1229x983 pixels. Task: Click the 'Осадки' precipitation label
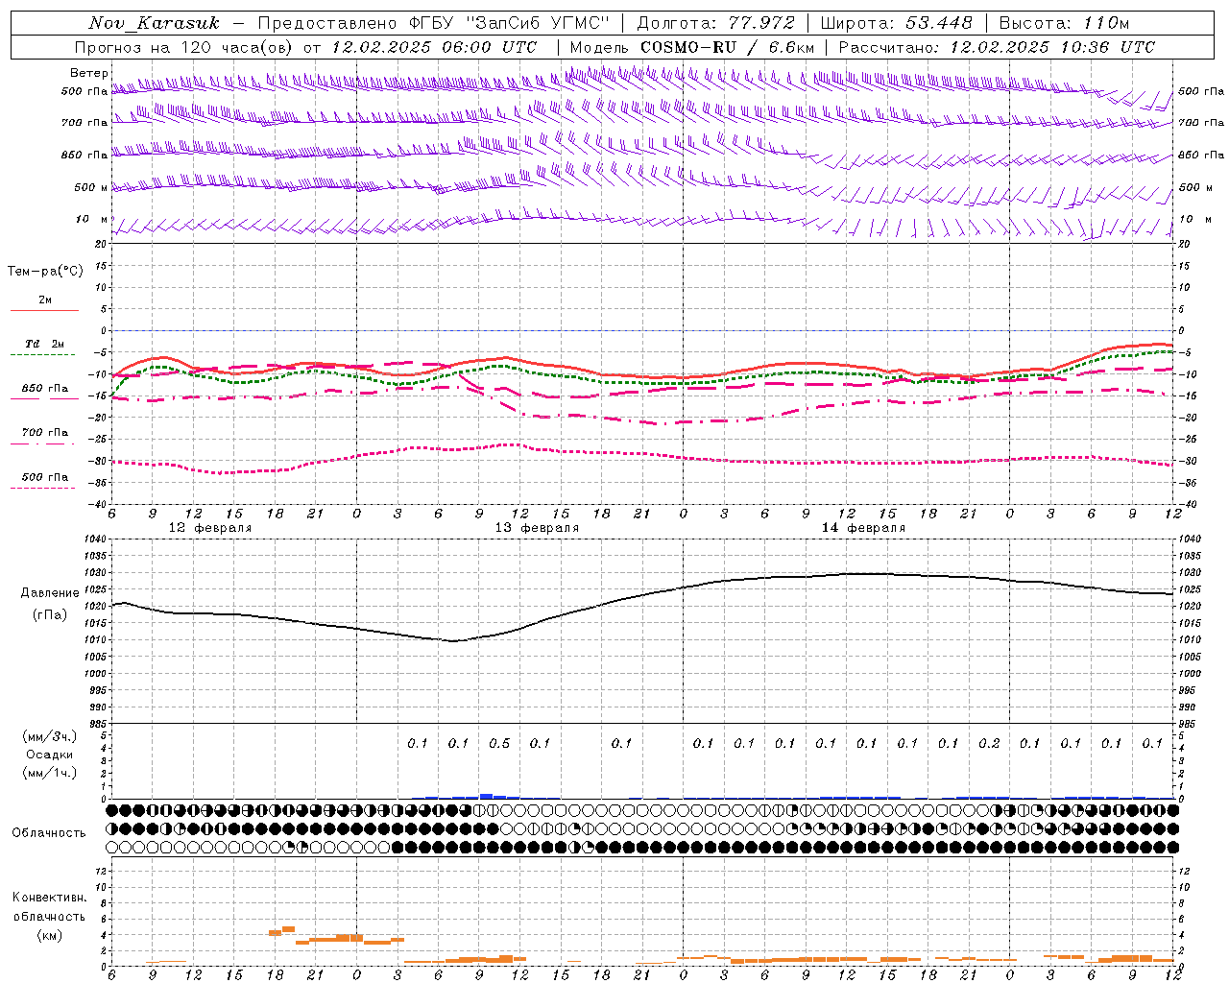[x=50, y=755]
